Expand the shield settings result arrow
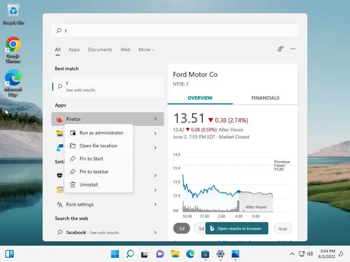Viewport: 350px width, 262px height. [156, 176]
